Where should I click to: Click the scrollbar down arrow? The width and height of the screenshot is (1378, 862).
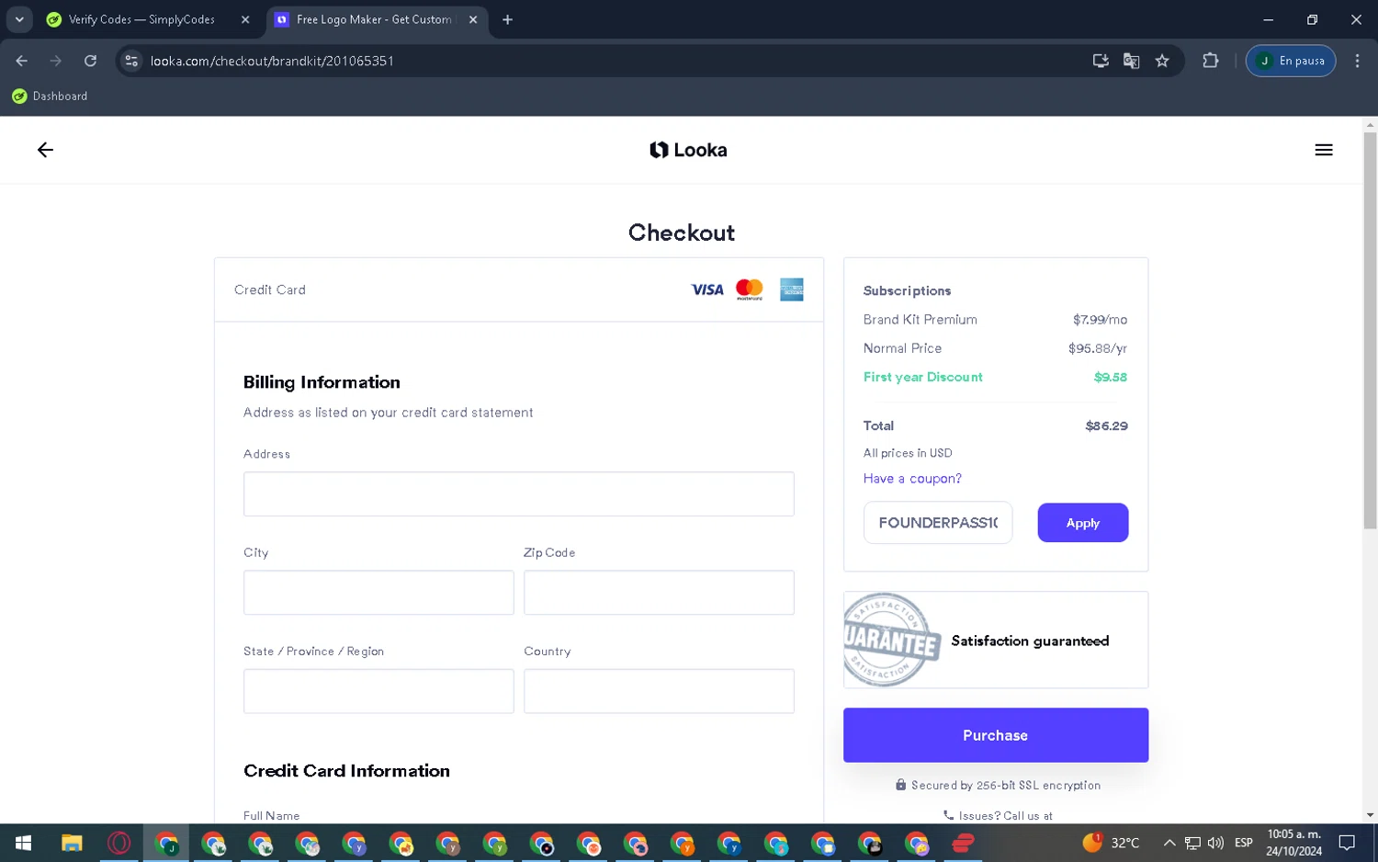[x=1370, y=815]
